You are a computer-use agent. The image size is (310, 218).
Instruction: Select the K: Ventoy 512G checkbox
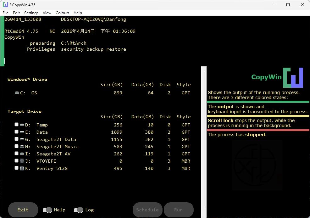point(17,168)
